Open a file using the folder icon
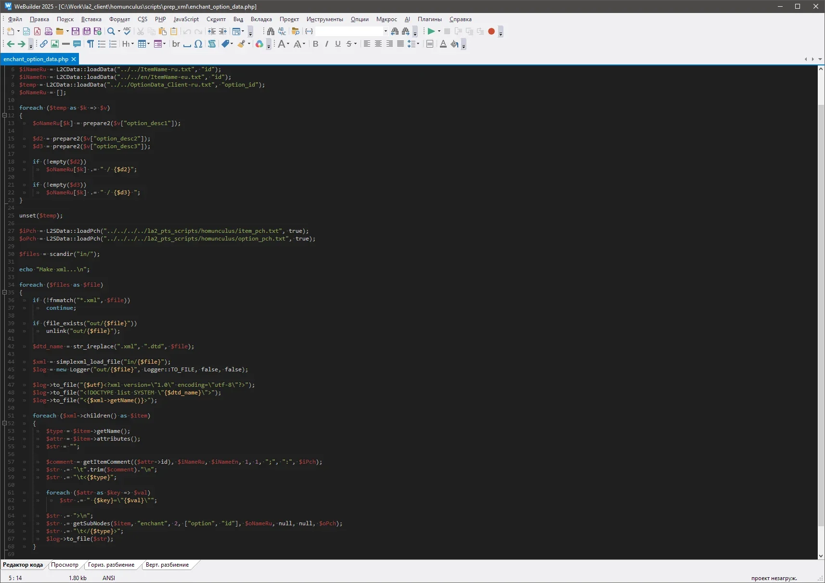Image resolution: width=825 pixels, height=583 pixels. tap(60, 31)
